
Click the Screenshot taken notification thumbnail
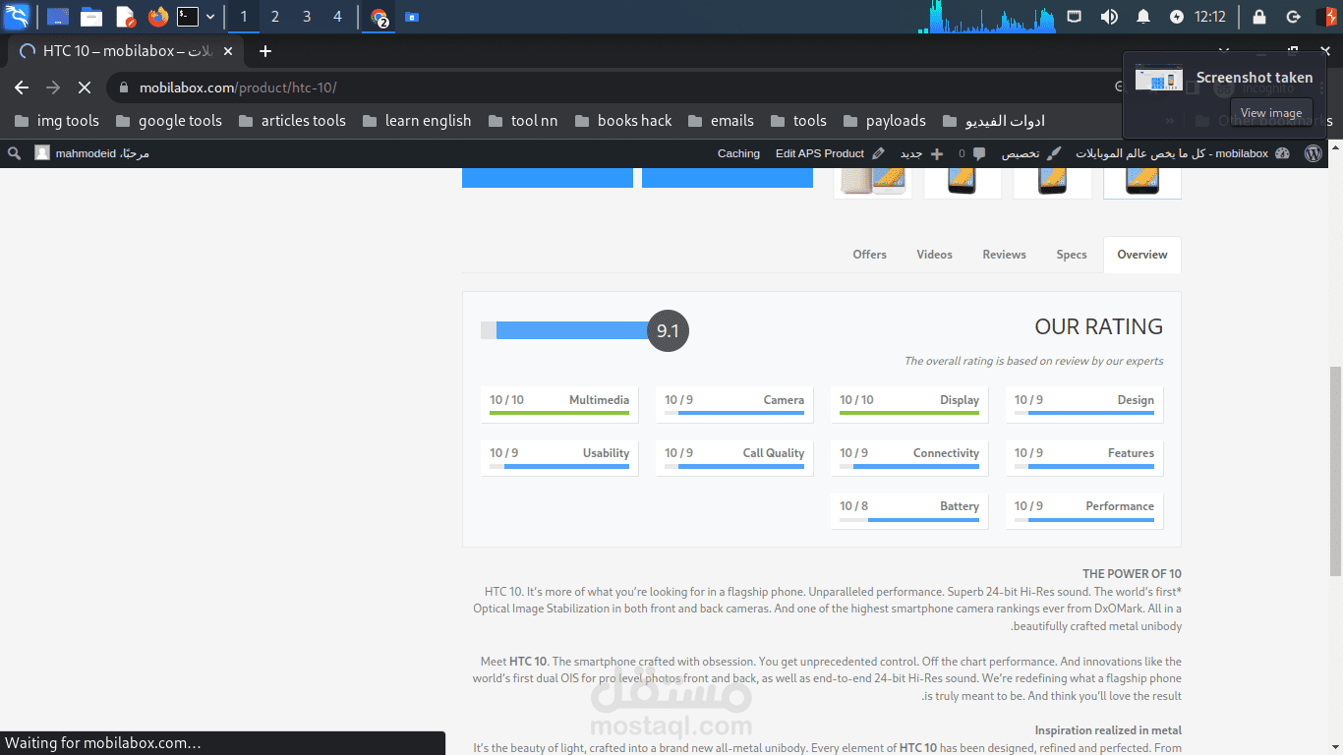point(1158,79)
